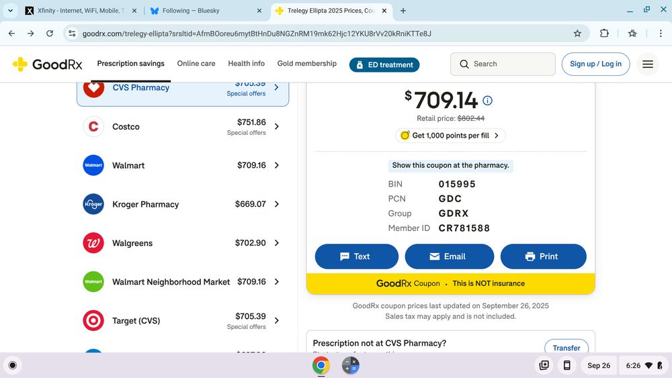This screenshot has width=672, height=378.
Task: Close the Bluesky tab
Action: click(x=259, y=11)
